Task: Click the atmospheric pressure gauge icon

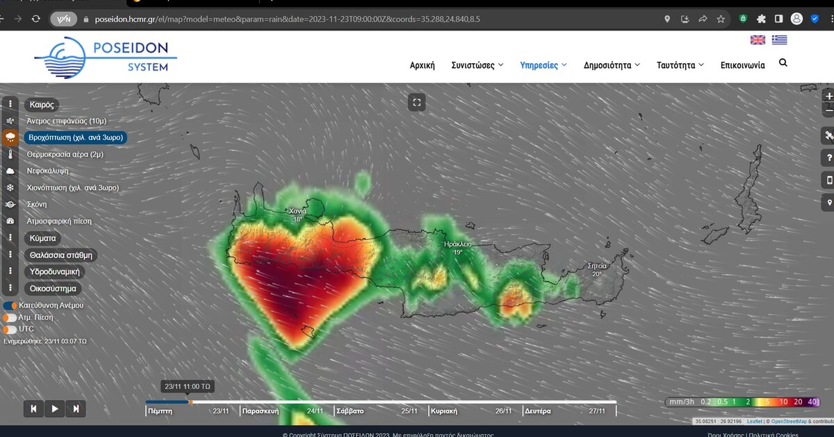Action: click(10, 221)
